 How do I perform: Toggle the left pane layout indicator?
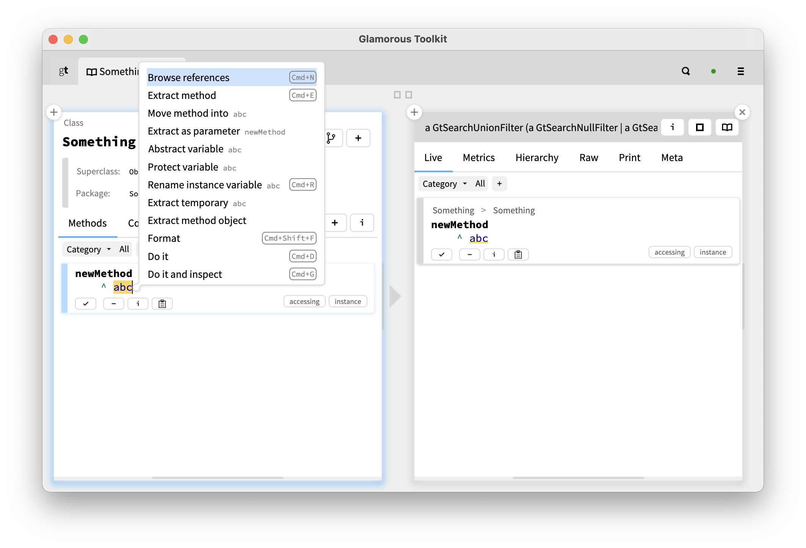[397, 94]
